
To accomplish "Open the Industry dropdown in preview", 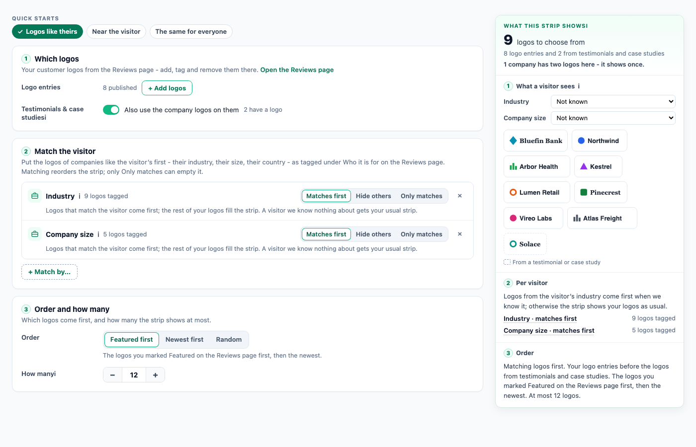I will pos(613,101).
